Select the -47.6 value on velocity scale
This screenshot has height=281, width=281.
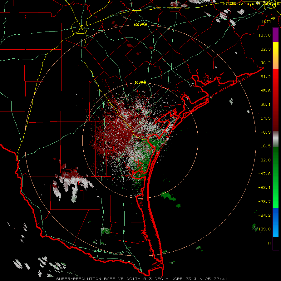pos(264,174)
